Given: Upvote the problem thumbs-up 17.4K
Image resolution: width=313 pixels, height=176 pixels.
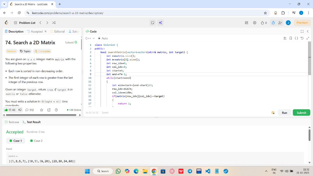Looking at the screenshot, I should tap(11, 110).
